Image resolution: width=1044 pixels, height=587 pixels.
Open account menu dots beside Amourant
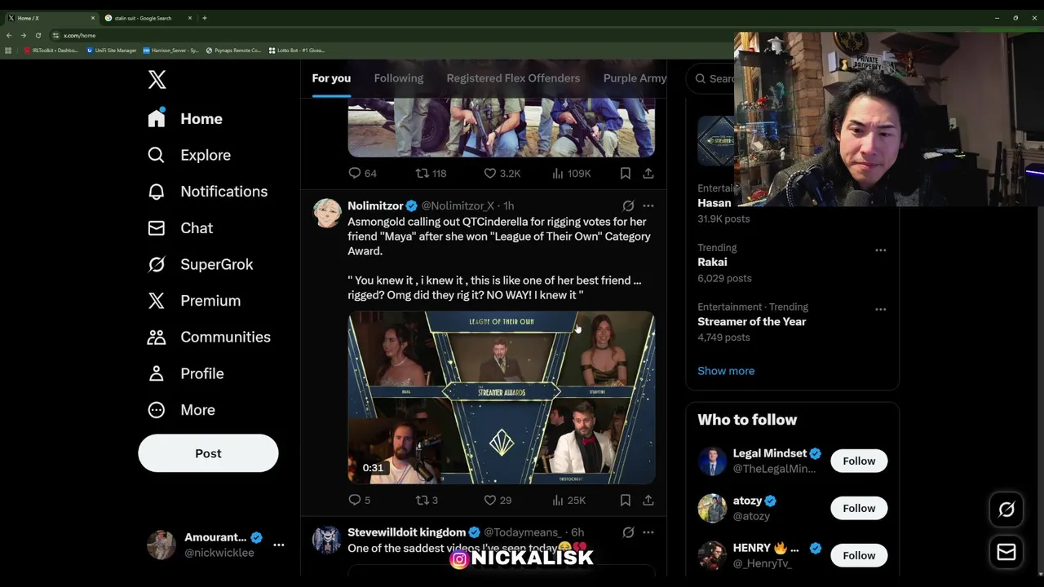click(x=278, y=545)
